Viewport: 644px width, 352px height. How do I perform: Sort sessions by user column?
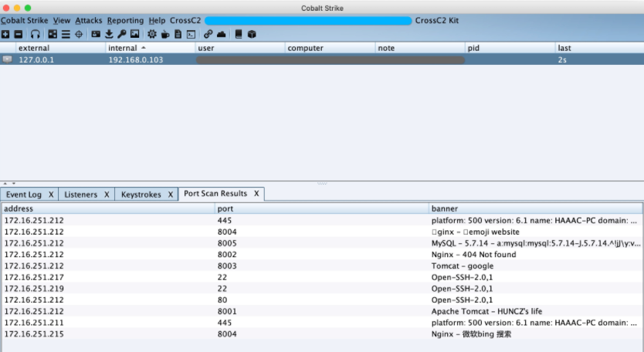[240, 48]
